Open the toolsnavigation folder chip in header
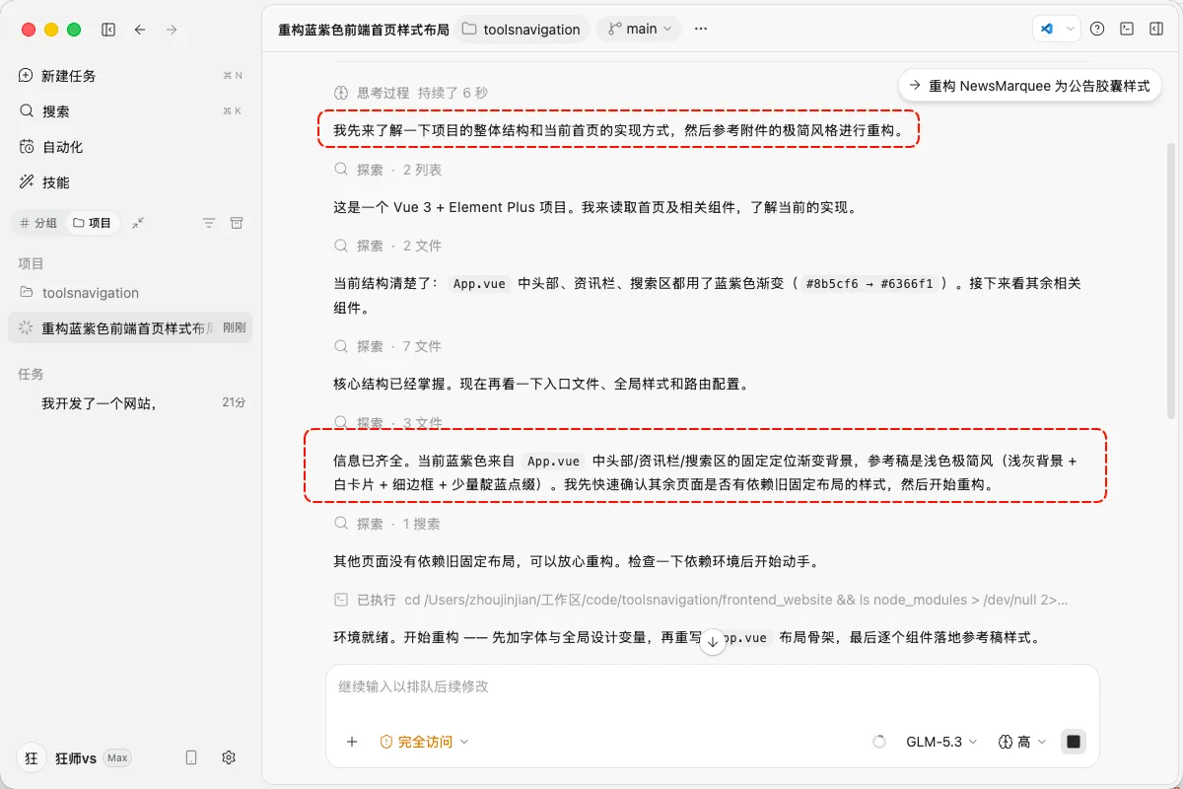This screenshot has width=1183, height=789. click(x=522, y=29)
